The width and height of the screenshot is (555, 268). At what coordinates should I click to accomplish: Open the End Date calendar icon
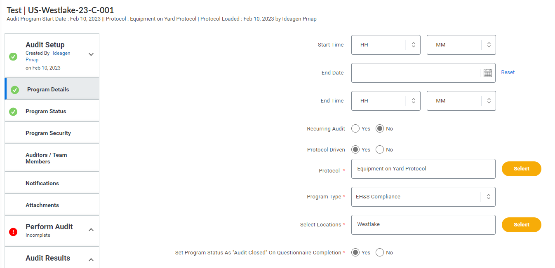click(x=488, y=73)
